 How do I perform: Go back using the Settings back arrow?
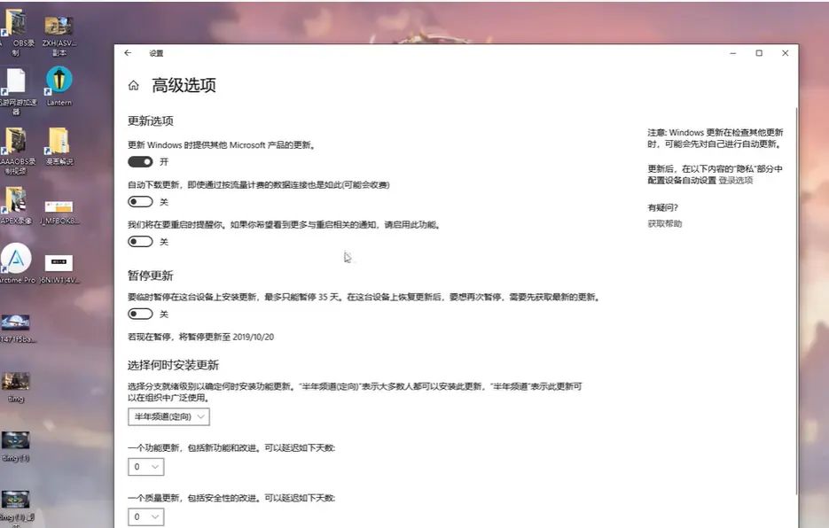tap(128, 53)
